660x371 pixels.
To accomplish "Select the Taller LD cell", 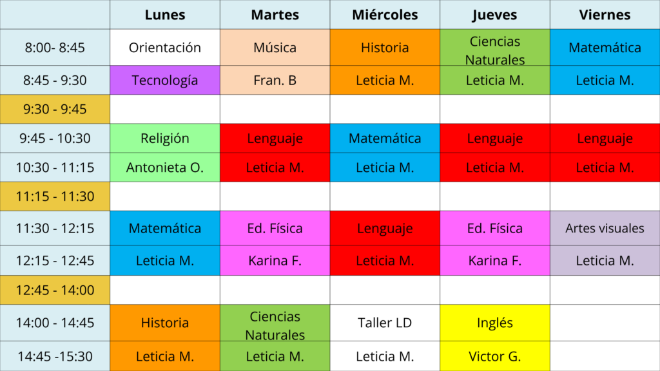I will click(x=385, y=323).
